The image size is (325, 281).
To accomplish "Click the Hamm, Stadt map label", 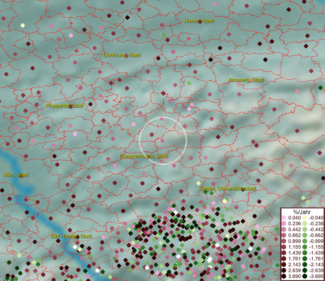I will [199, 21].
